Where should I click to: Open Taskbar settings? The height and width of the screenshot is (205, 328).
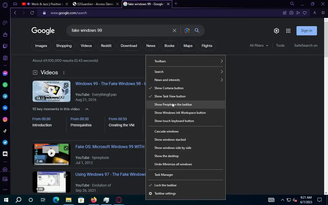186,193
